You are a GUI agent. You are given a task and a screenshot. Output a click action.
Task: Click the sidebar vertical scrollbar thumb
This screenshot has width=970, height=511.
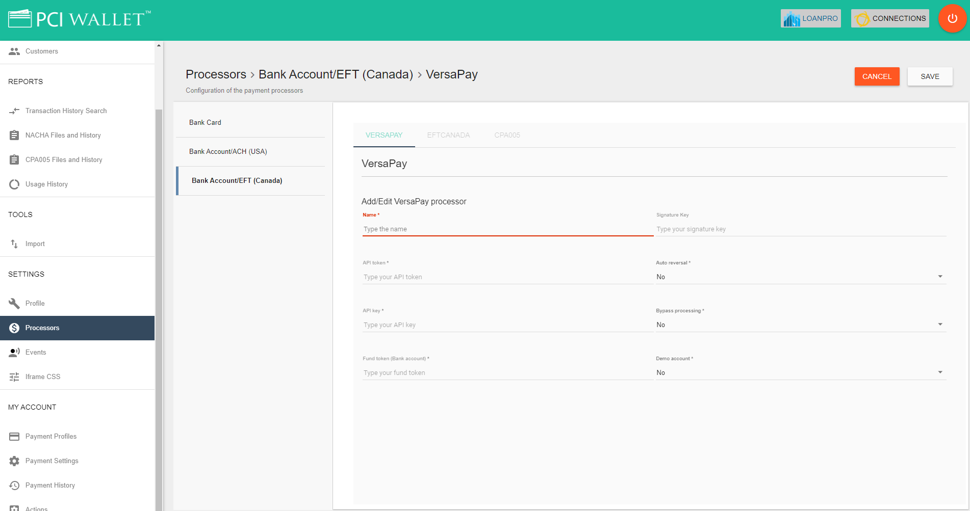pos(159,310)
